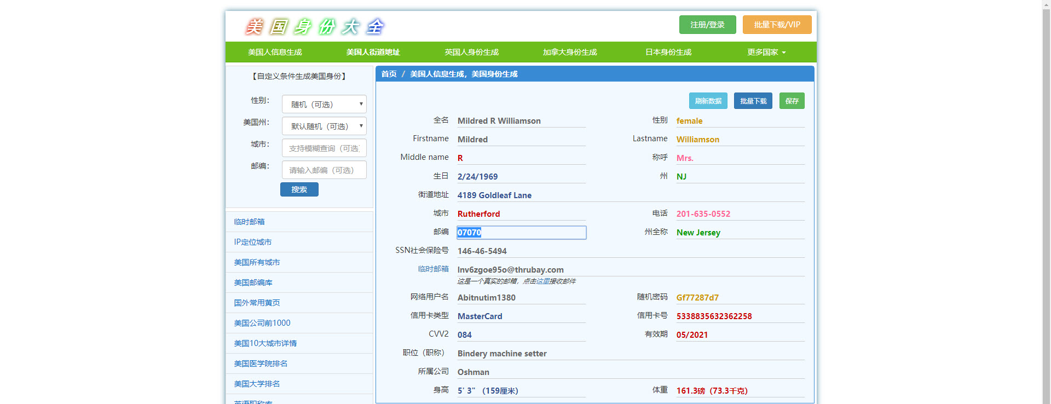Open the 性别 gender dropdown
The height and width of the screenshot is (404, 1051).
pos(324,104)
